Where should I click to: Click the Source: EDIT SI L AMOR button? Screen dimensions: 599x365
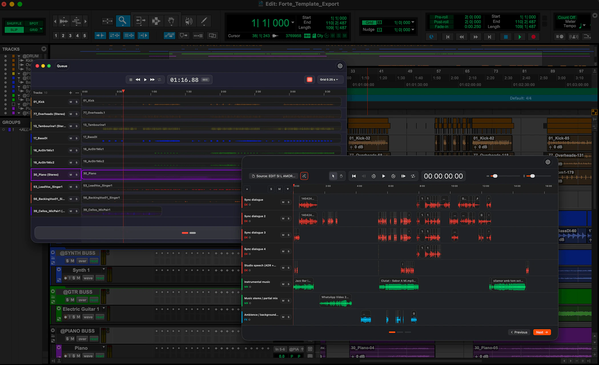point(274,176)
